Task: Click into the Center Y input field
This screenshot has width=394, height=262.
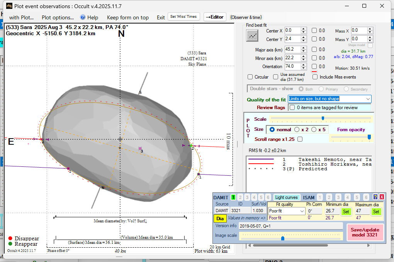Action: [292, 39]
